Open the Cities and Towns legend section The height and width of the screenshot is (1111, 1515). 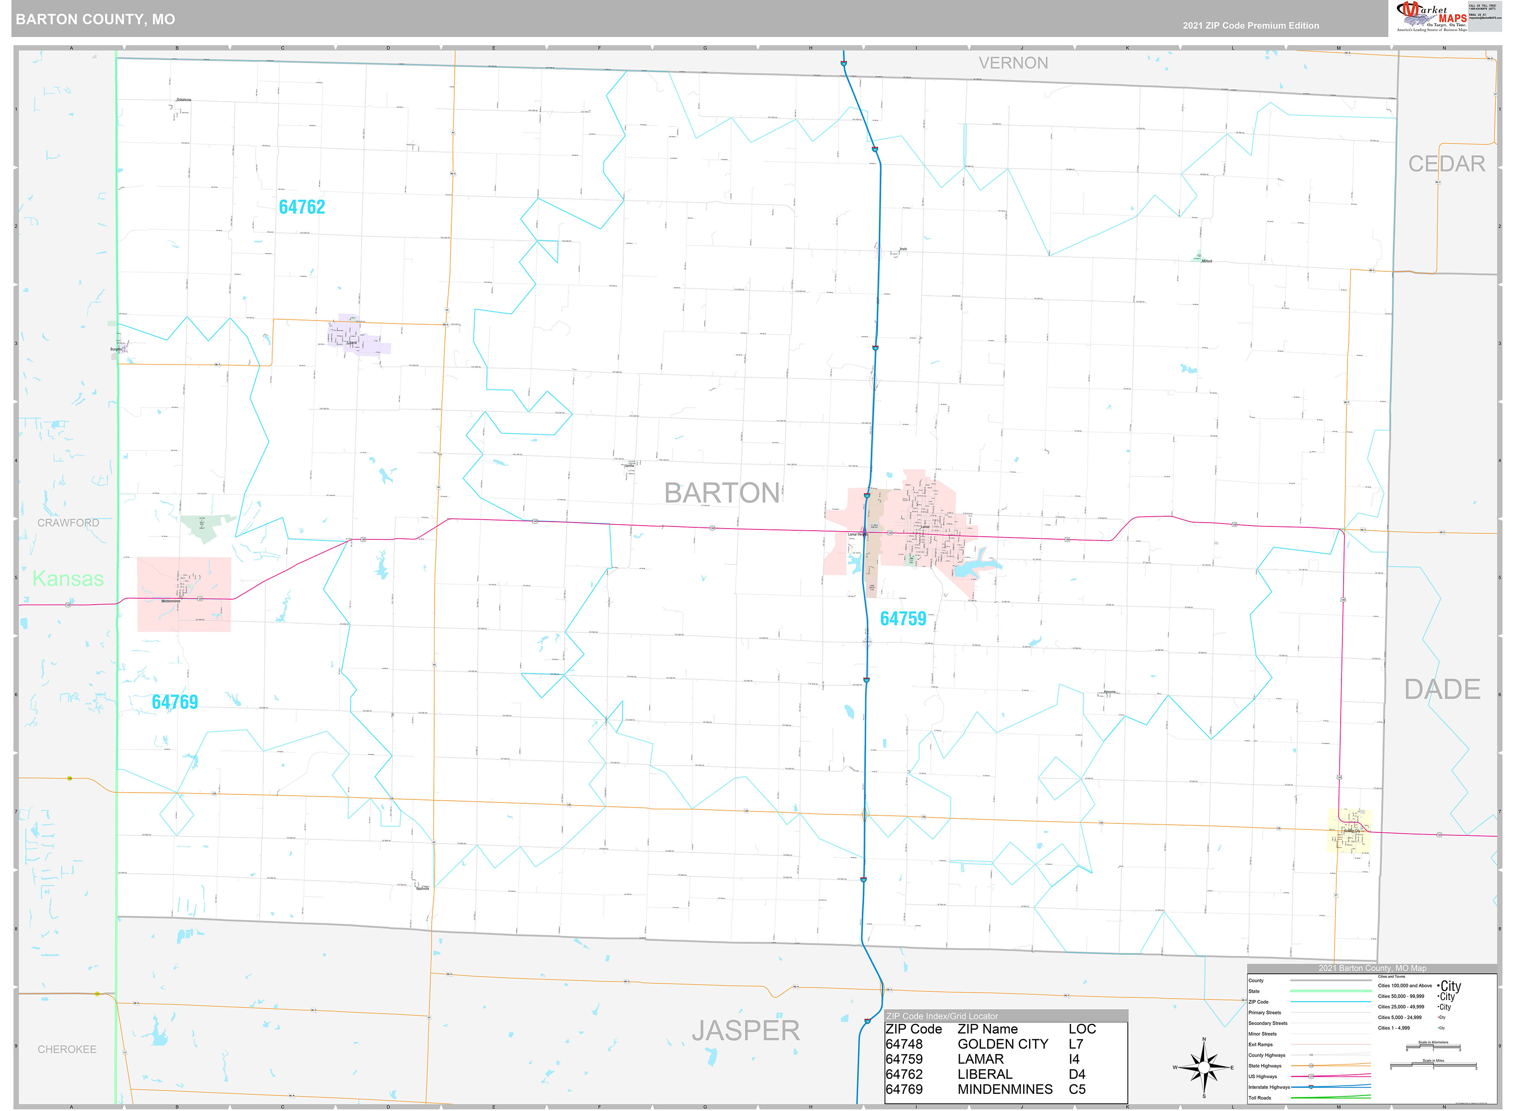click(x=1392, y=977)
